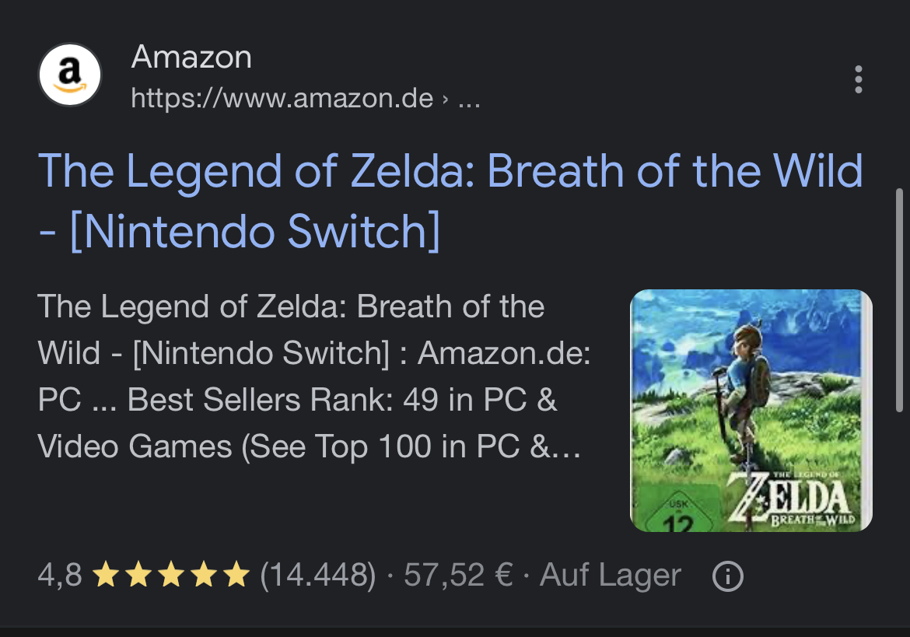
Task: Click the info icon beside Auf Lager
Action: [728, 576]
